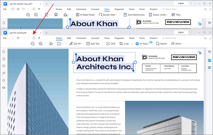This screenshot has width=213, height=135.
Task: Click OCR tool in front window
Action: coord(111,44)
